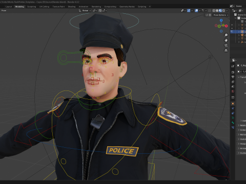Switch perspective/orthographic view icon

click(226, 51)
